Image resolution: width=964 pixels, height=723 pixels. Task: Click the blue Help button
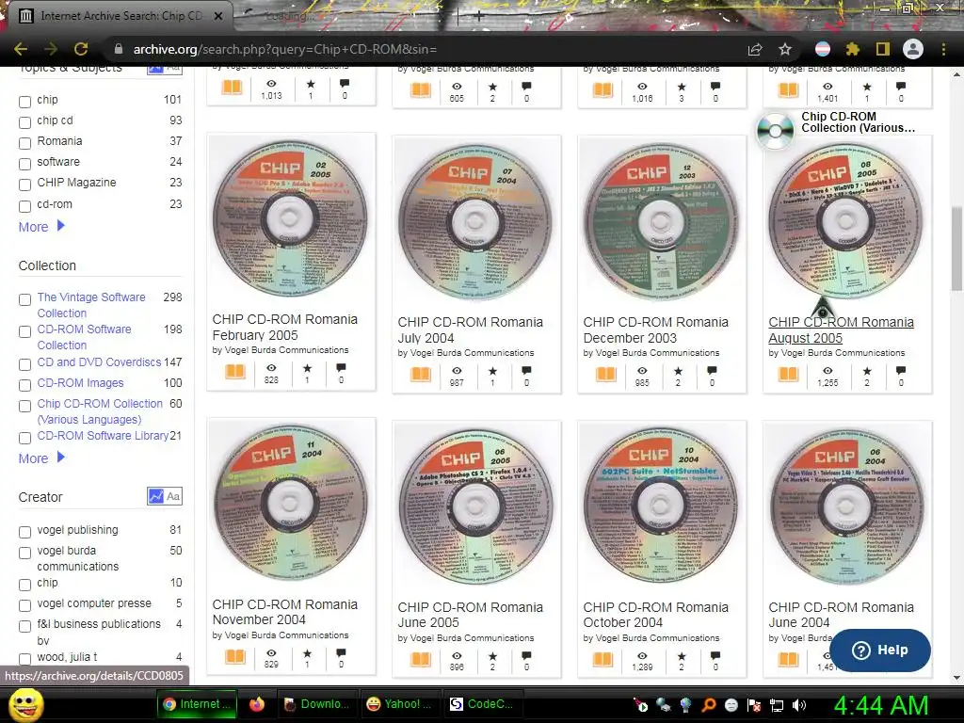tap(880, 650)
